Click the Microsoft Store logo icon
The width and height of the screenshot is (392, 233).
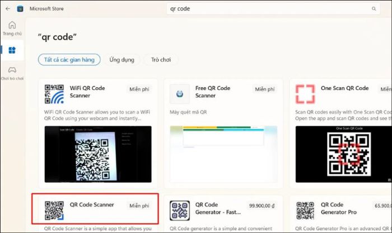pyautogui.click(x=20, y=8)
